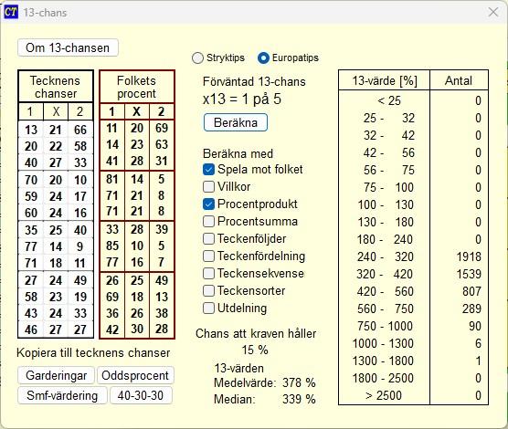Click the CT app icon in title bar
508x429 pixels.
point(10,12)
